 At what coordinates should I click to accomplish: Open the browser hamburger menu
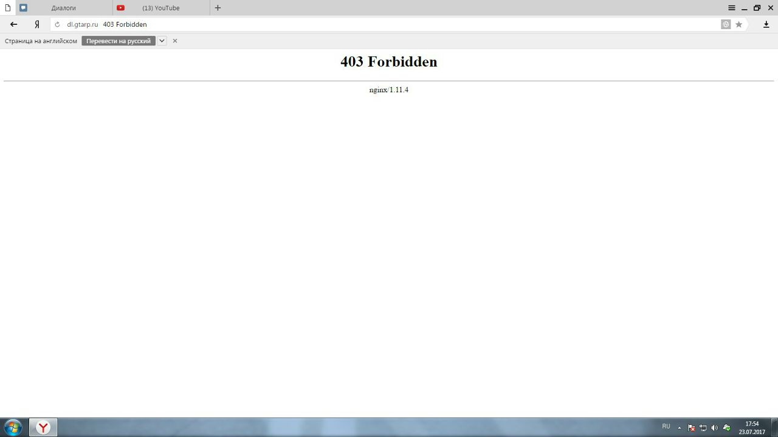click(732, 8)
